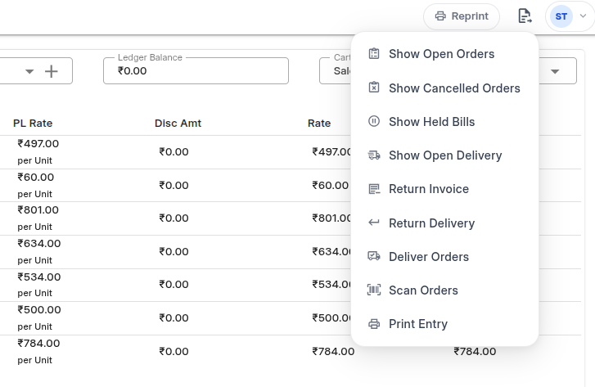Click the checked truck icon for Deliver Orders

[374, 256]
